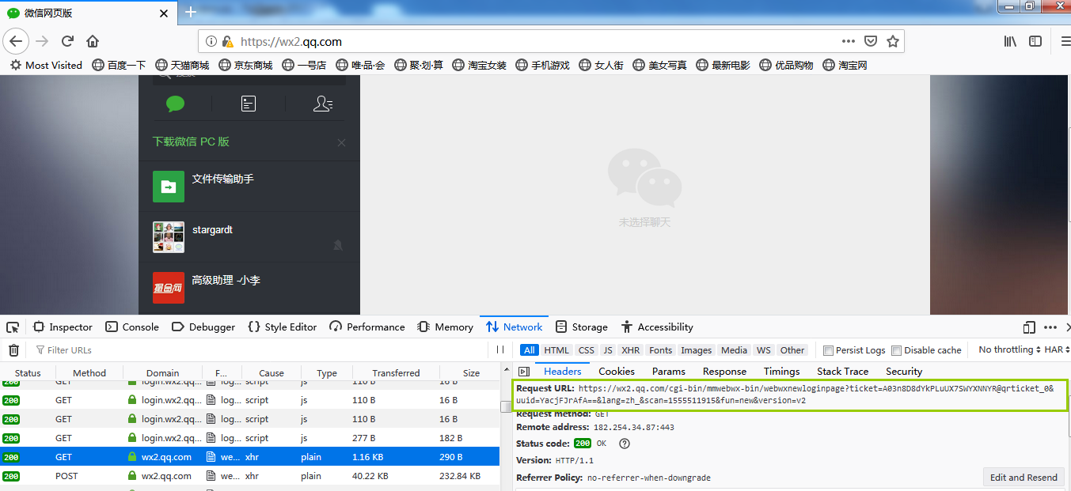Screen dimensions: 1071x491
Task: Open the 文件传输助手 chat
Action: coord(249,187)
